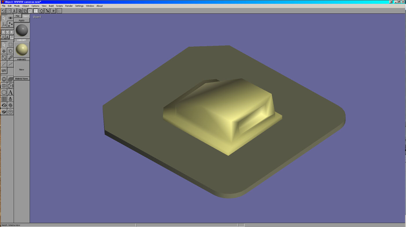Click the four-dot view layout icon
The image size is (406, 227).
pos(36,11)
